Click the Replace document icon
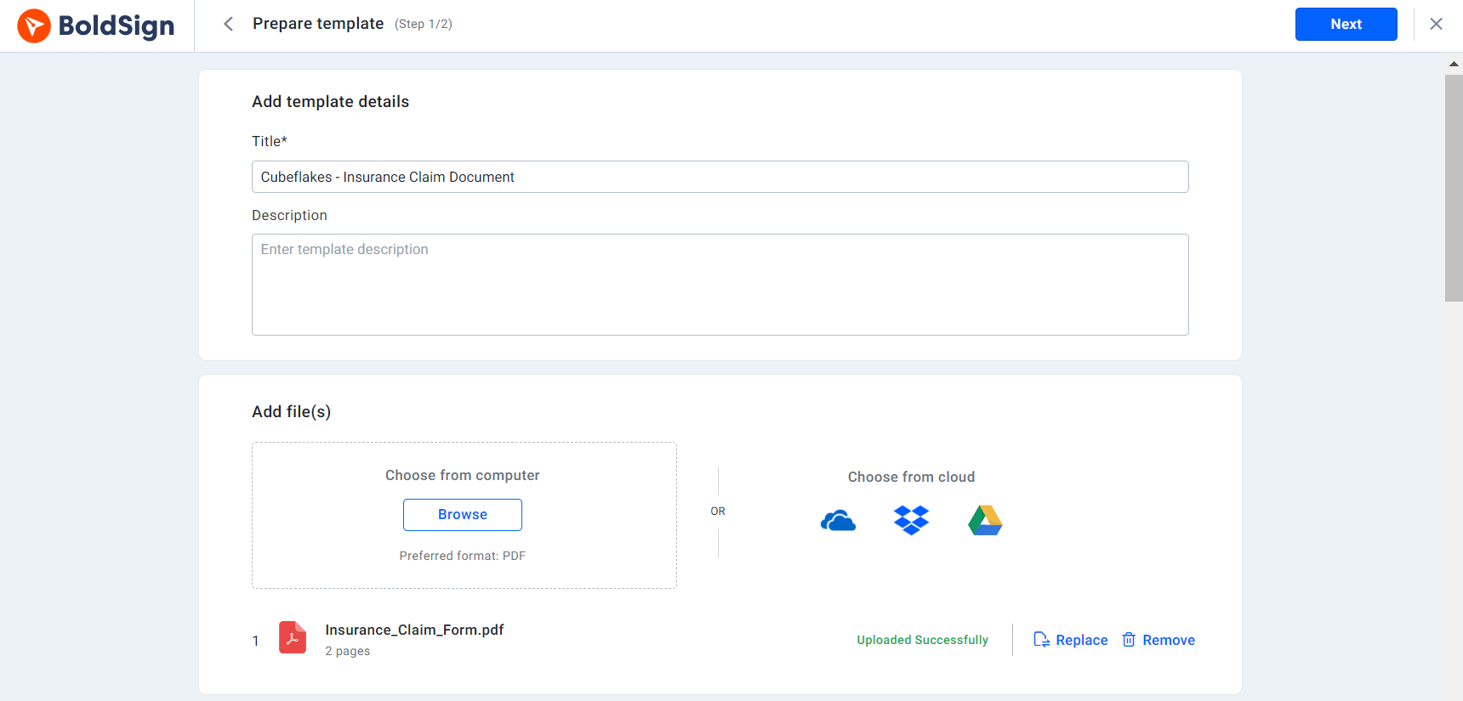Screen dimensions: 1463x701 click(x=1041, y=640)
